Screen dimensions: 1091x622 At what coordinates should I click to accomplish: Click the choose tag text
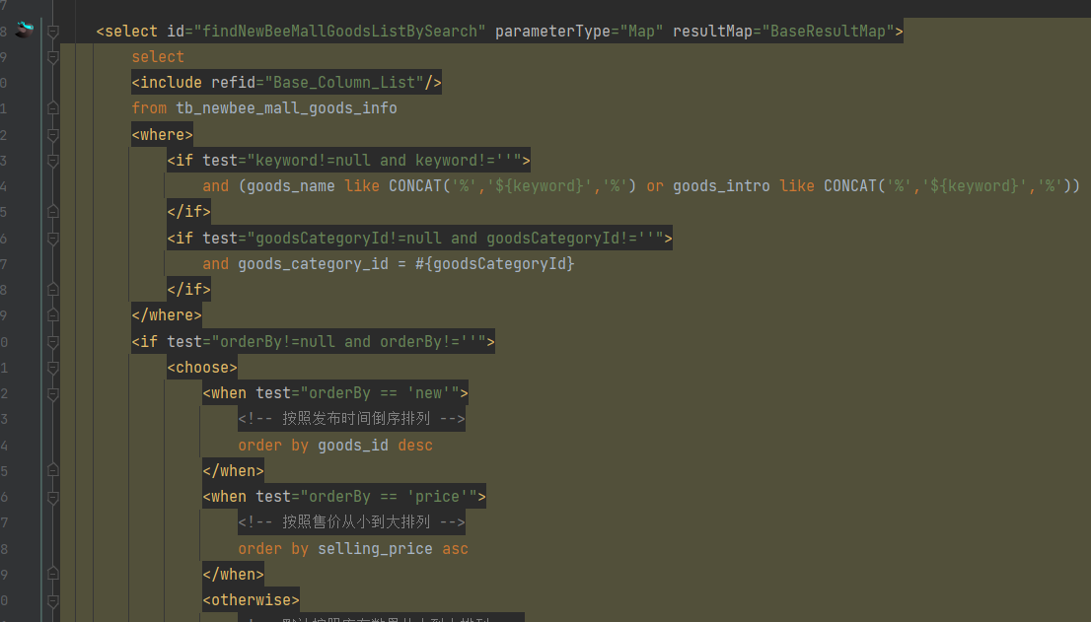(202, 368)
